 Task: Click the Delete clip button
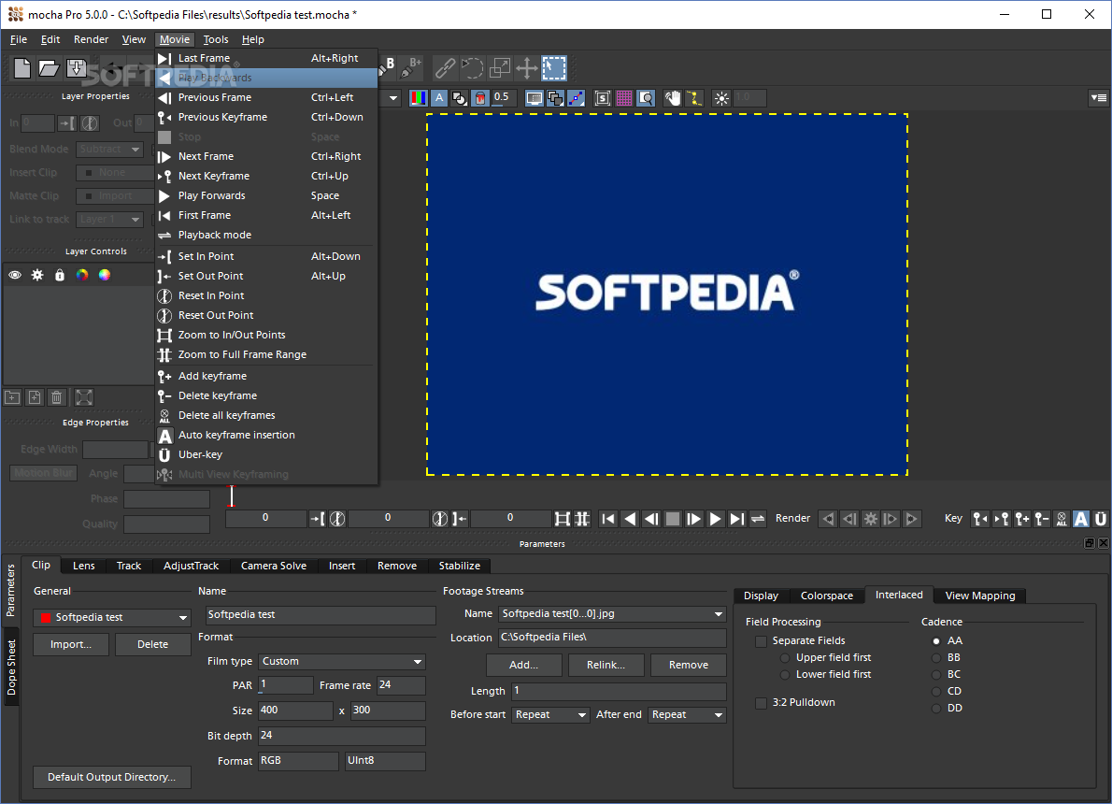click(x=152, y=644)
